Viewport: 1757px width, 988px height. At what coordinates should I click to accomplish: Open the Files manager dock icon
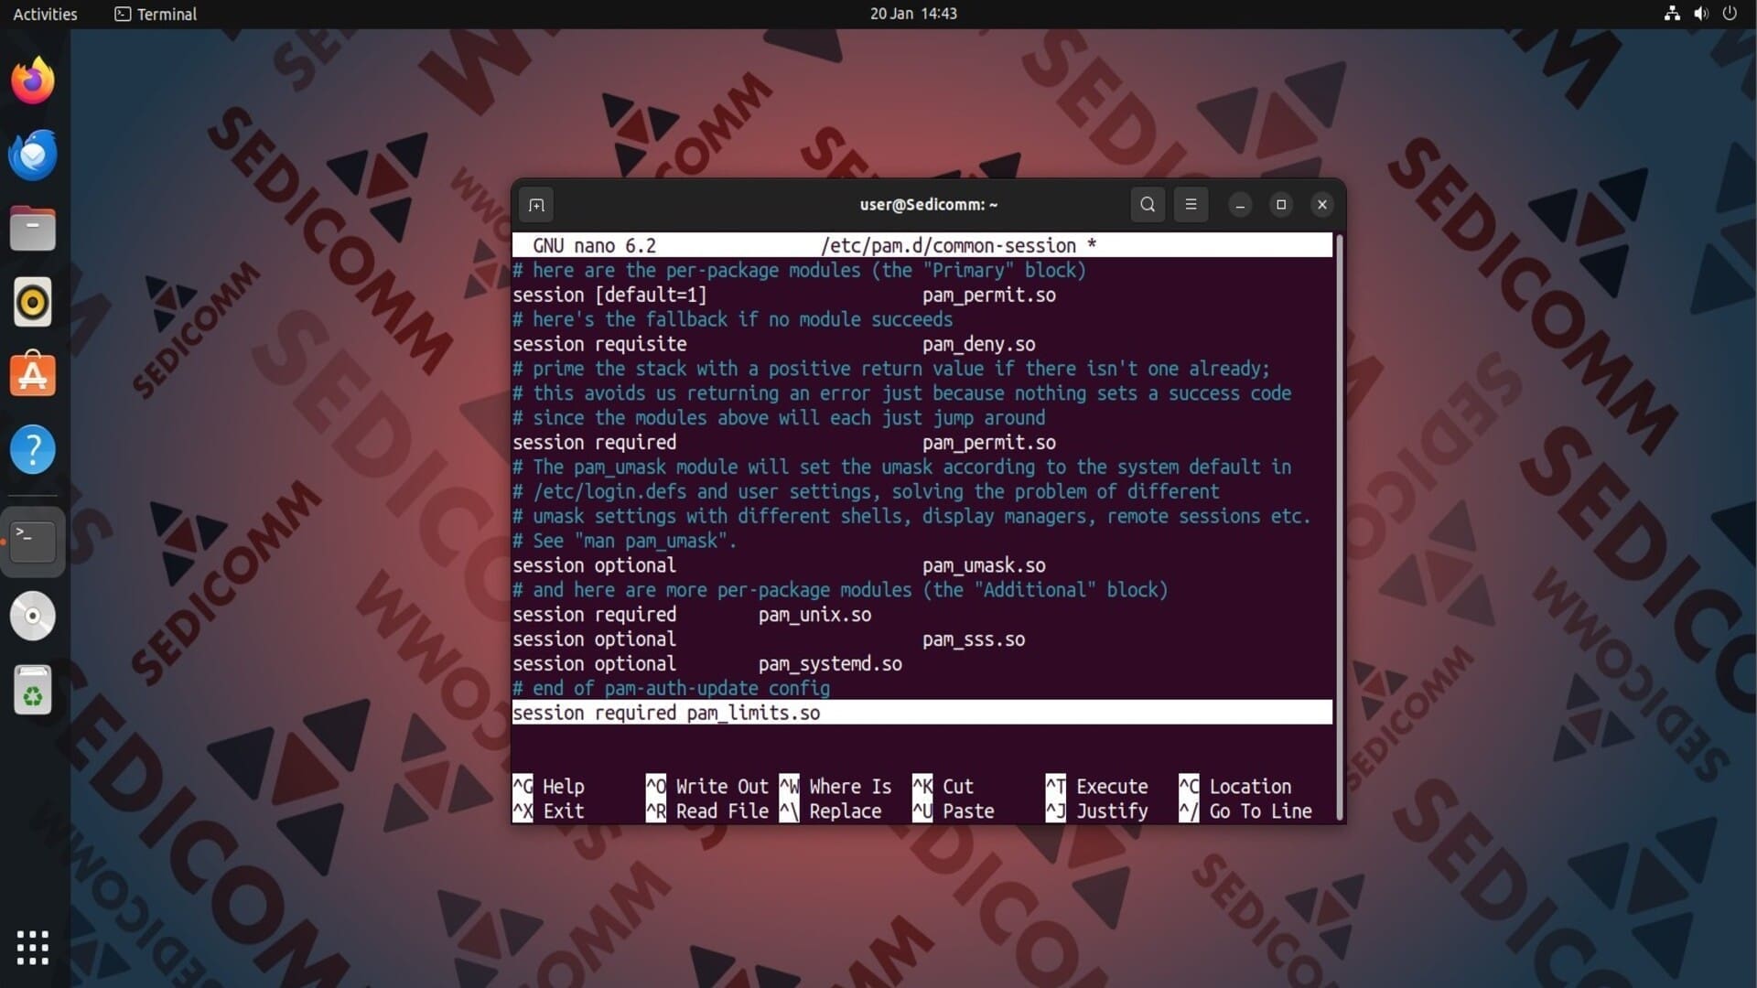(x=33, y=229)
